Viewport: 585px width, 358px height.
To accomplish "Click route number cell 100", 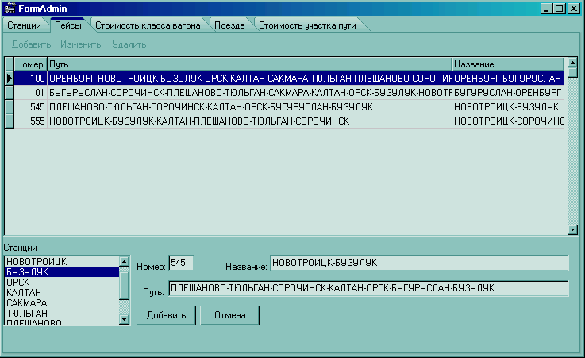I will point(31,78).
